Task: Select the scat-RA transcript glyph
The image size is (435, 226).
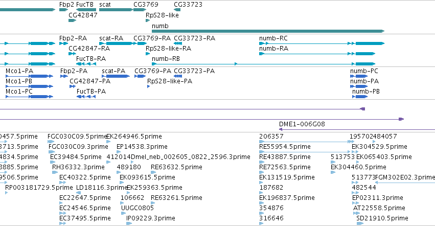Action: click(116, 43)
